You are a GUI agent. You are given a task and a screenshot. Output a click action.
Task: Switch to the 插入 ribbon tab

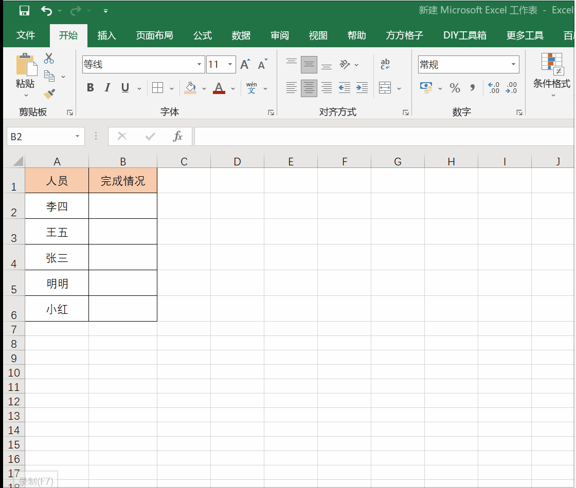pyautogui.click(x=106, y=35)
